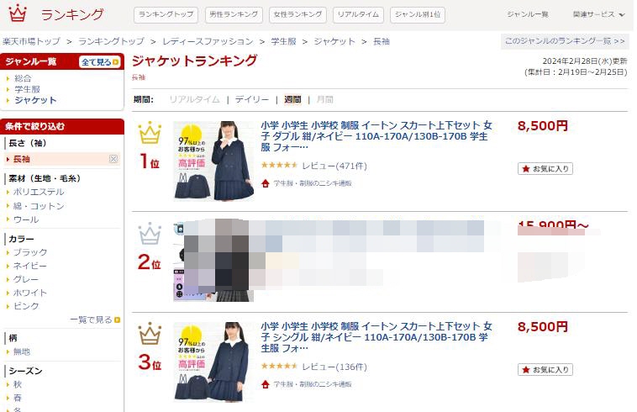Viewport: 637px width, 412px height.
Task: Switch to the デイリー period tab
Action: pos(252,99)
